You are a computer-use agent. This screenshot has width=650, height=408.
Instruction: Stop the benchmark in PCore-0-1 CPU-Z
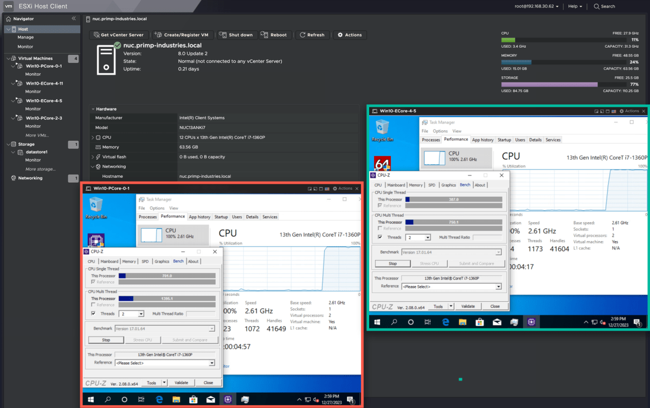tap(106, 340)
